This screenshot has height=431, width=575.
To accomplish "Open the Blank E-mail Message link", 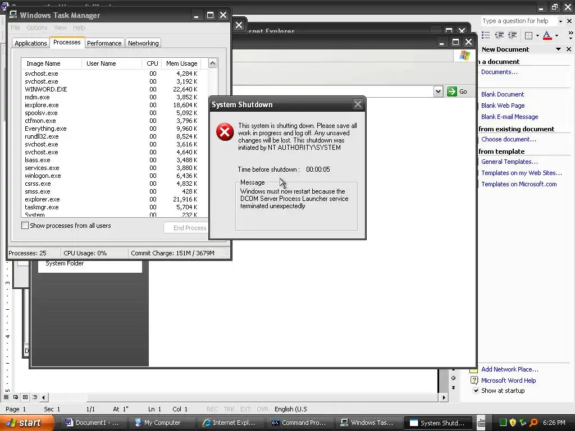I will tap(510, 117).
